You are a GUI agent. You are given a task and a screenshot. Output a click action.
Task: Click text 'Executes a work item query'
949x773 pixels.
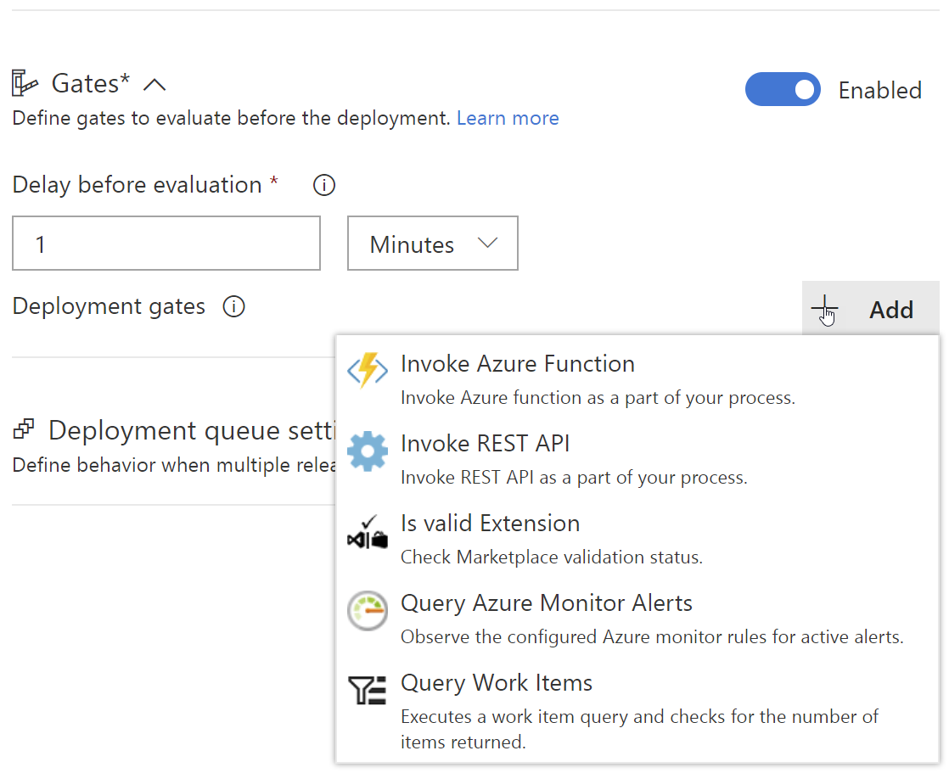515,717
